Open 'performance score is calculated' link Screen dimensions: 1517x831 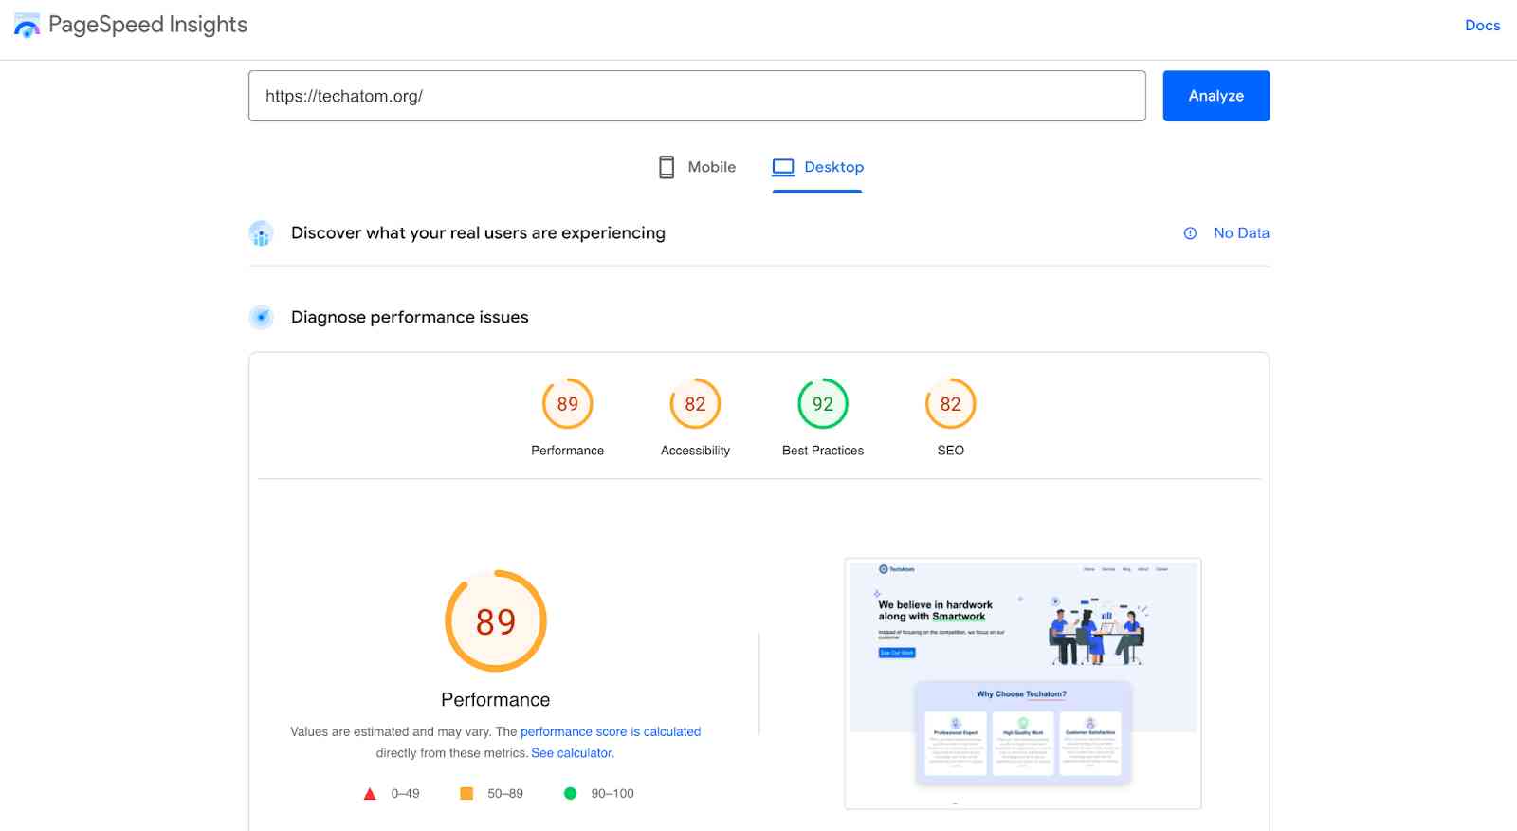coord(611,731)
